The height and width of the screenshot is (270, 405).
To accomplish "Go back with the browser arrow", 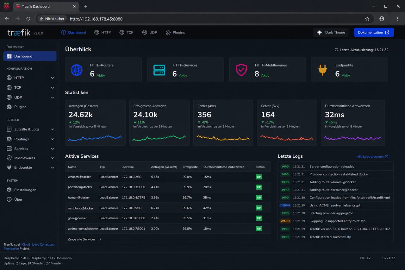I will [7, 19].
